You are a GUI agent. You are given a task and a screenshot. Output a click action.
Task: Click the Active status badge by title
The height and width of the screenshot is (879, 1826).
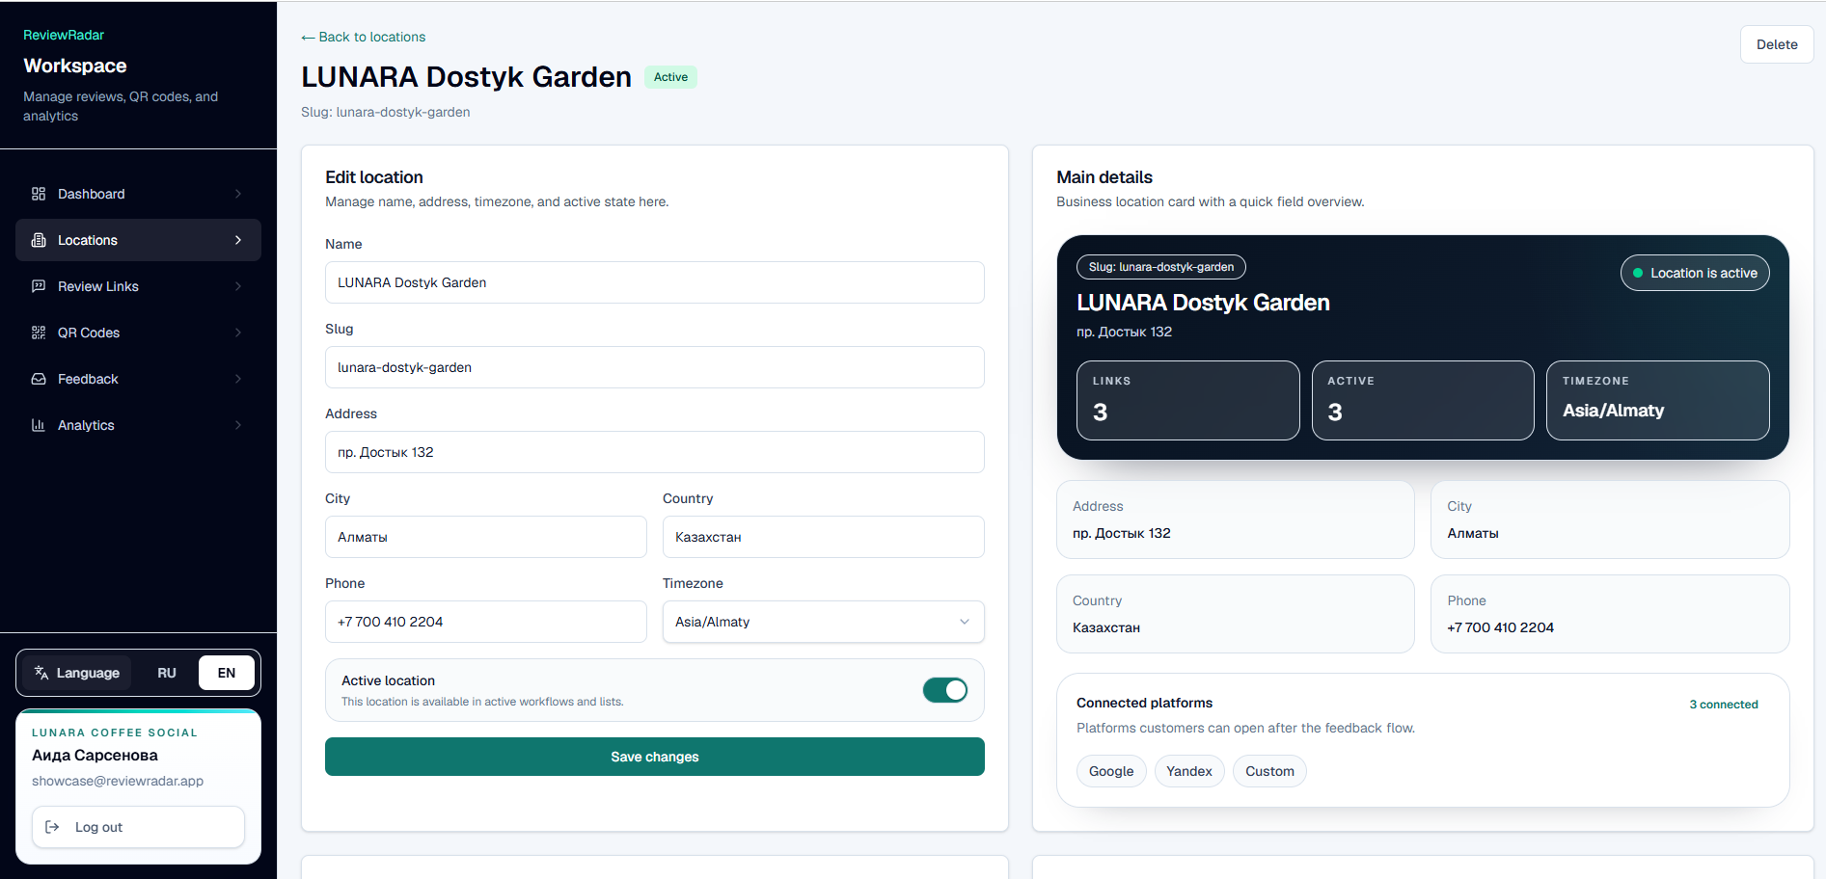[670, 77]
